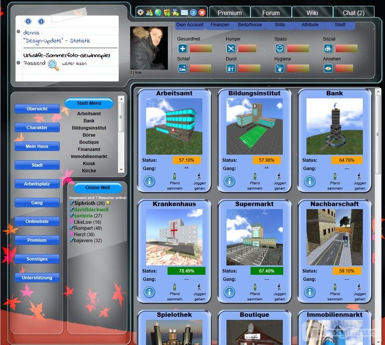Click the Durst drink icon
This screenshot has height=345, width=385.
231,68
